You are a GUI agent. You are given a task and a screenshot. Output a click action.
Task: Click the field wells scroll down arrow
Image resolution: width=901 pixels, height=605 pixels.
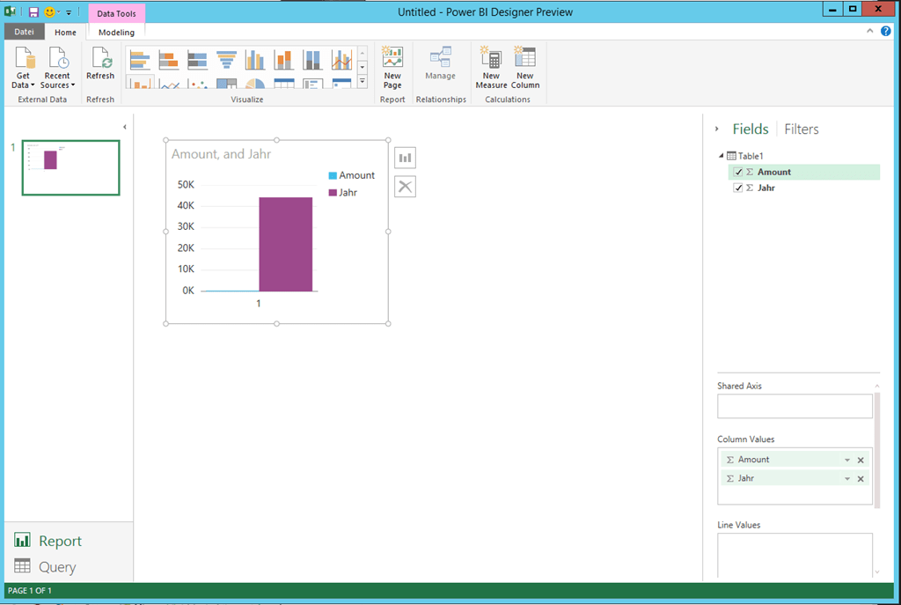877,572
